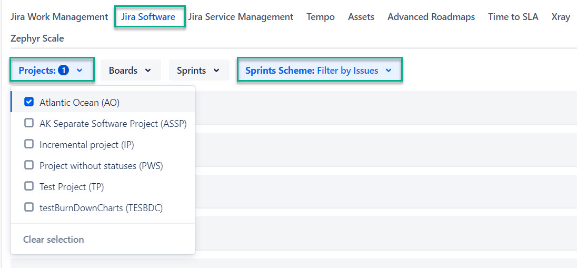Tick the Test Project (TP) checkbox
The width and height of the screenshot is (577, 268).
pyautogui.click(x=29, y=186)
